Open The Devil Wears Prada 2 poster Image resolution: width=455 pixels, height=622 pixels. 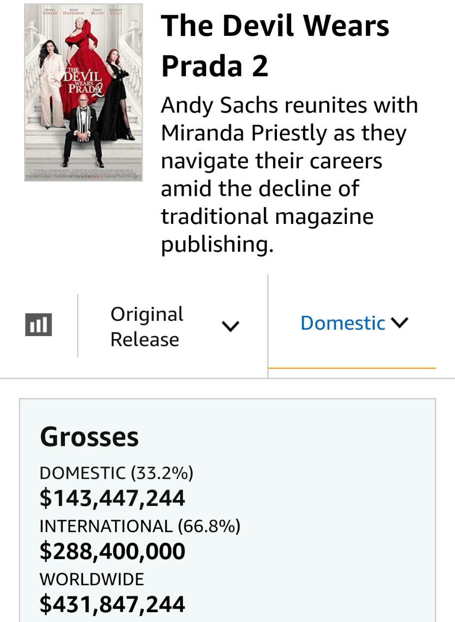(x=84, y=93)
